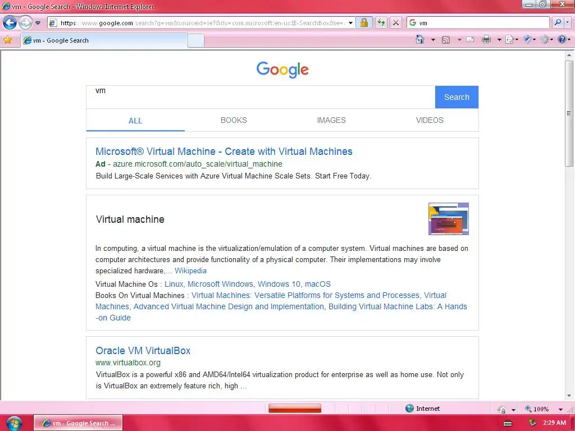
Task: Expand the zoom level dropdown arrow
Action: (560, 409)
